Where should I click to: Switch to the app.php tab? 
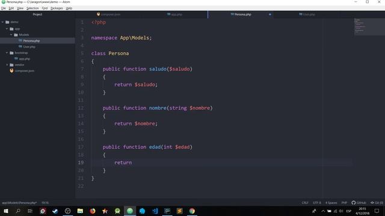click(x=174, y=14)
